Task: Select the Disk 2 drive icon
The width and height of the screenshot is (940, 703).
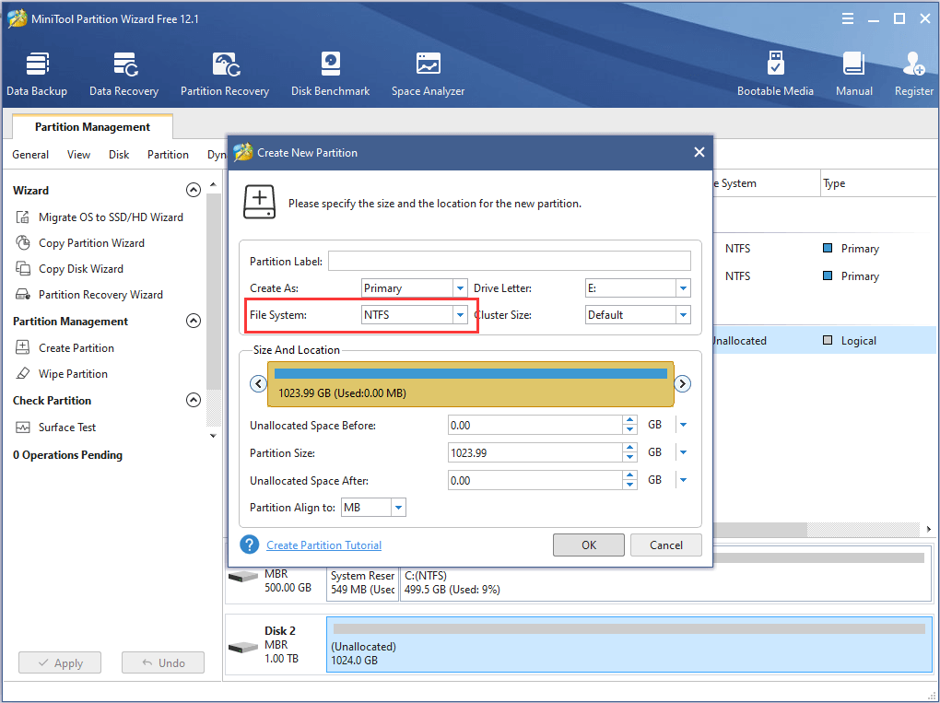Action: (243, 648)
